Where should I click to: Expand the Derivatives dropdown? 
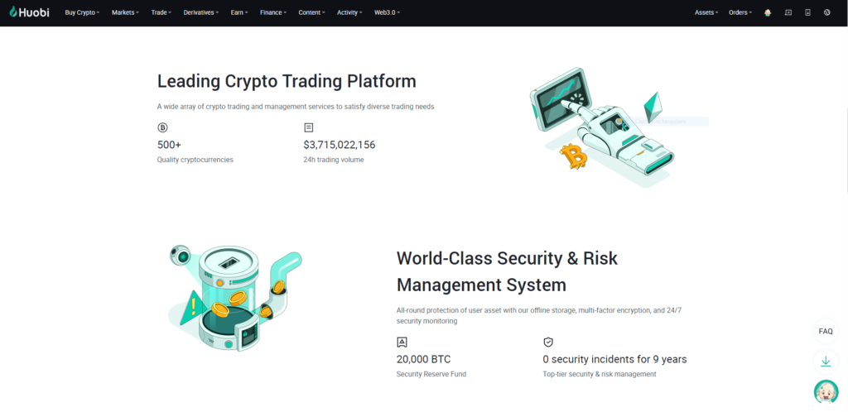coord(201,12)
